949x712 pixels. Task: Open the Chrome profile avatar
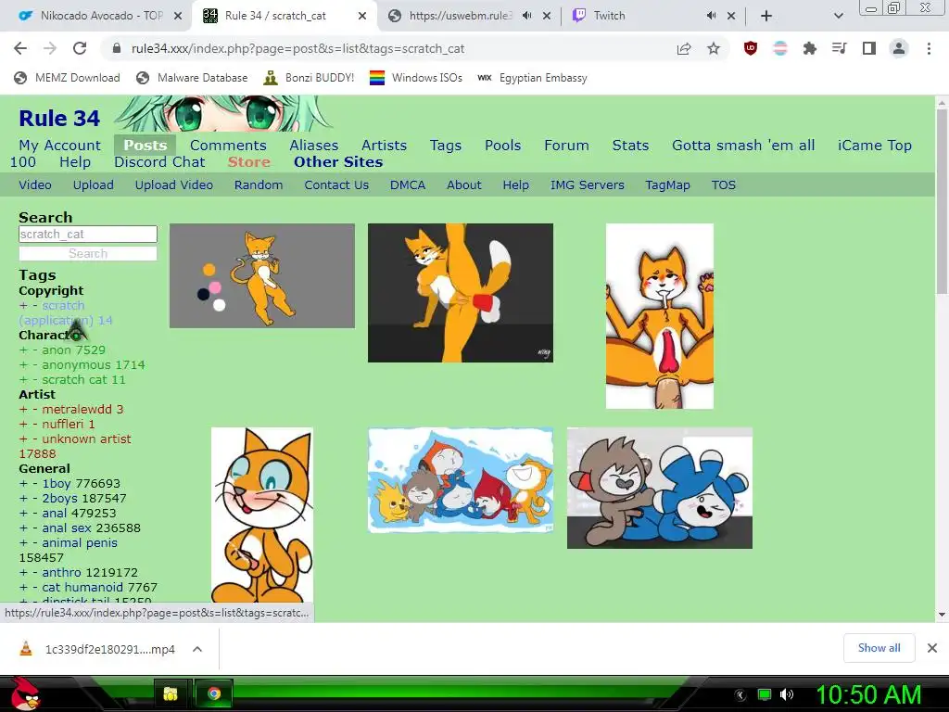(x=899, y=48)
